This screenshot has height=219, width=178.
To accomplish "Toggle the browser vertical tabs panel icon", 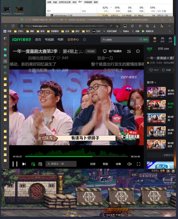I will click(5, 38).
